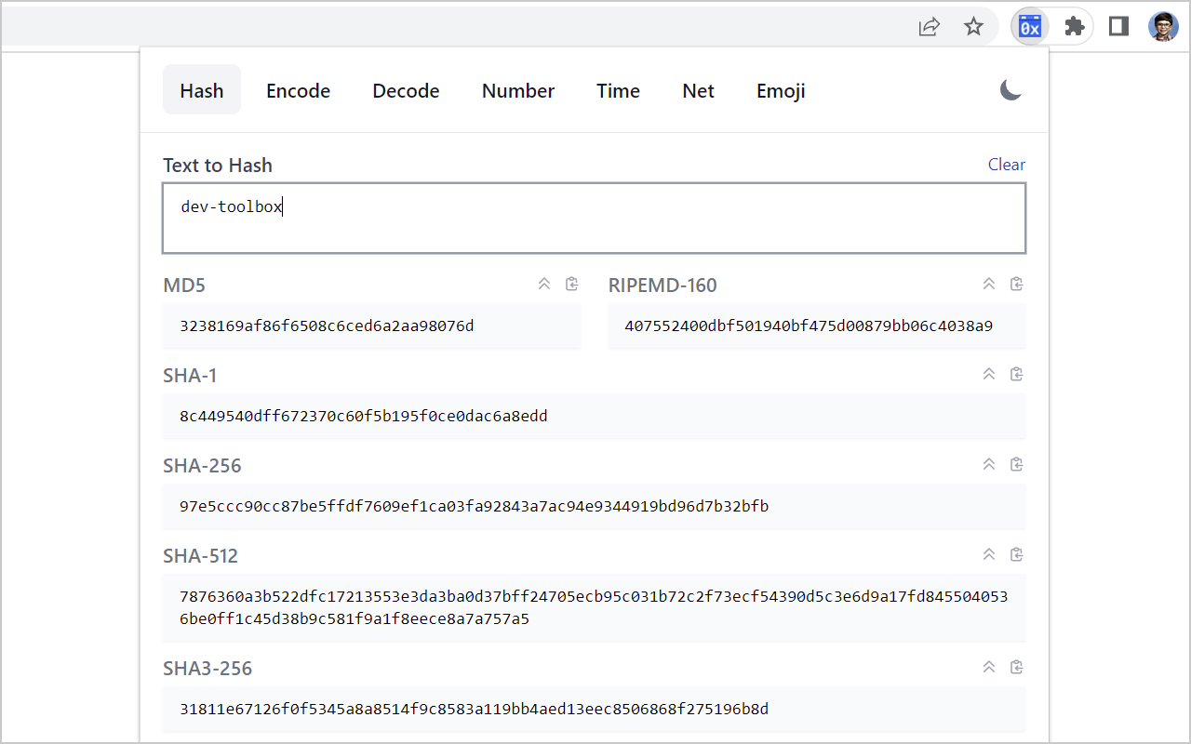The height and width of the screenshot is (744, 1191).
Task: Collapse the SHA3-256 section
Action: [989, 667]
